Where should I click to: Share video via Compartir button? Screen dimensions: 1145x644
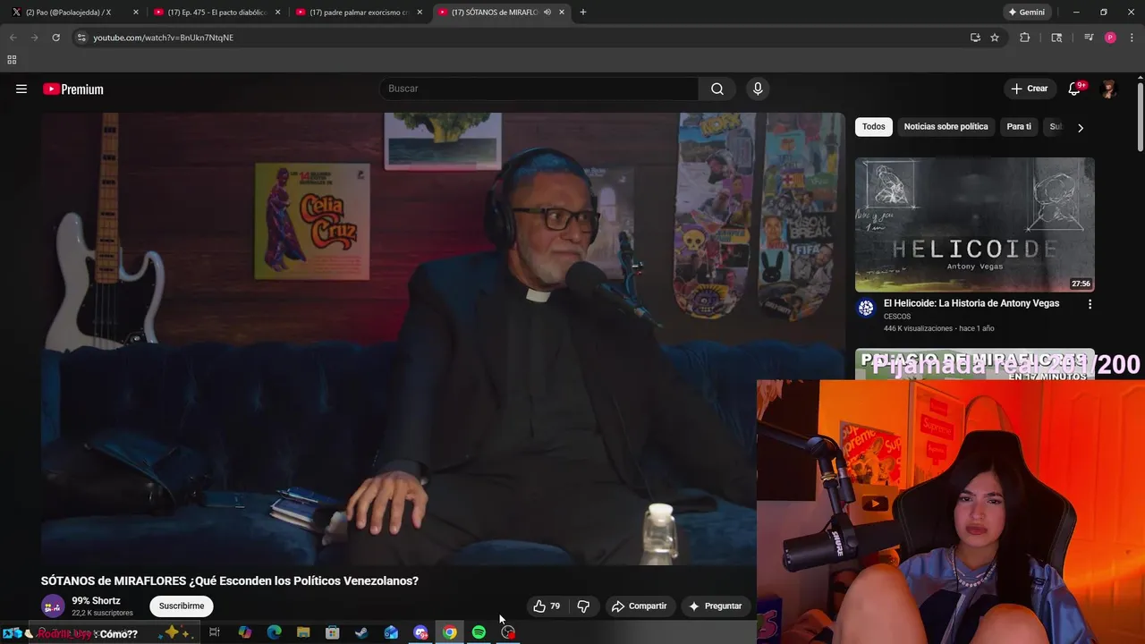[639, 606]
